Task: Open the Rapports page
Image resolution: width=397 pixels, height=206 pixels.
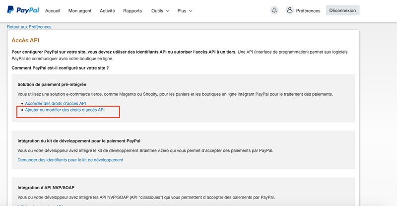Action: click(x=132, y=11)
